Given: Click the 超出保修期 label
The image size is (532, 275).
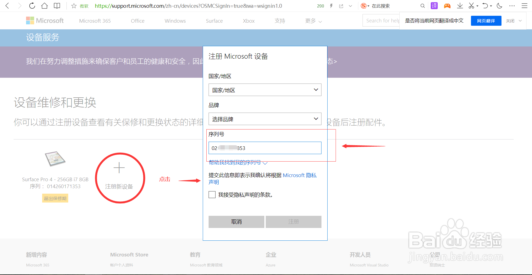Looking at the screenshot, I should (x=55, y=198).
